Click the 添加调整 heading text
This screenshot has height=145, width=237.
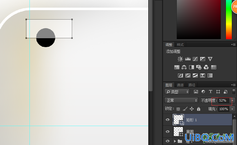[x=173, y=51]
